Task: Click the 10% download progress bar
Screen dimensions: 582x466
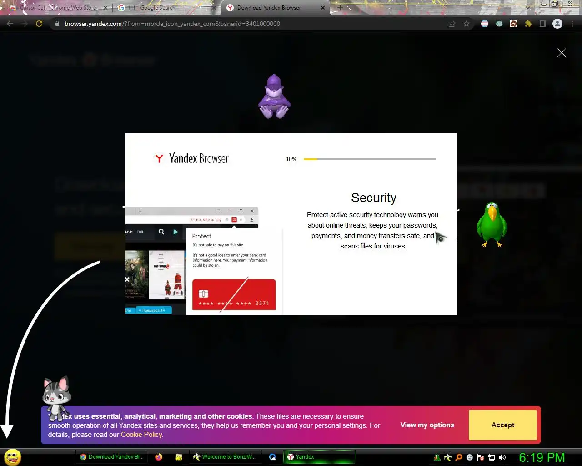Action: (x=370, y=159)
